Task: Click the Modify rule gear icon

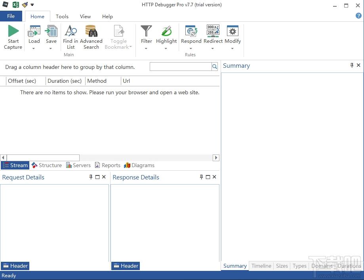Action: 233,31
